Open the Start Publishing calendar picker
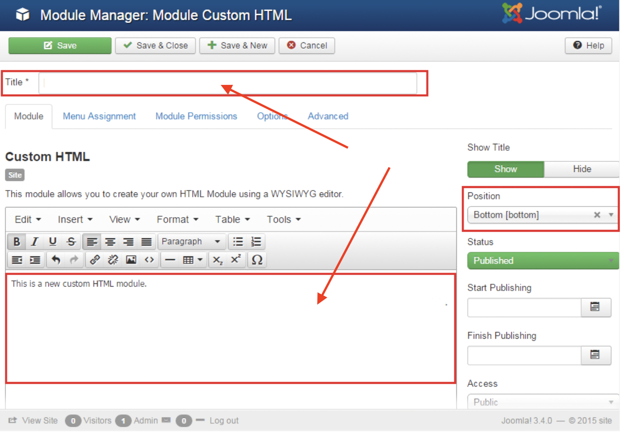The image size is (623, 436). tap(595, 307)
